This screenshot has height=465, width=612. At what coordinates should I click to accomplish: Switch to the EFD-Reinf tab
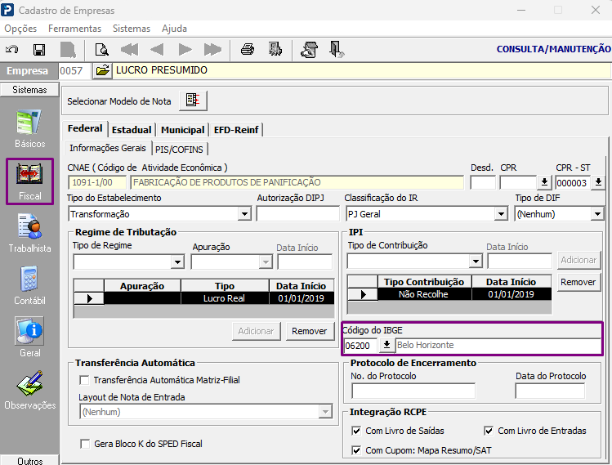(x=236, y=130)
